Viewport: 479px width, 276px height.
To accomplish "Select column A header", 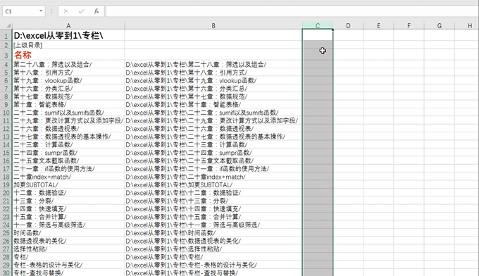I will coord(68,25).
